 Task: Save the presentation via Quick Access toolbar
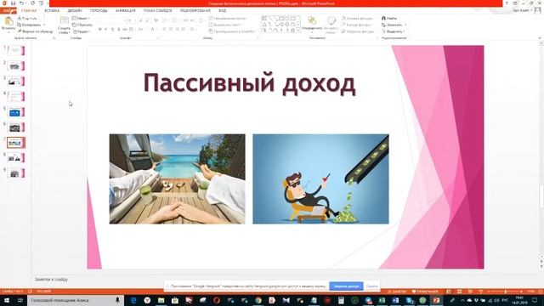(14, 3)
